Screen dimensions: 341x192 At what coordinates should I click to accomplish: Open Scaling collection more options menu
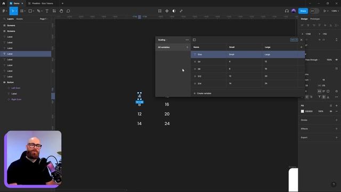click(187, 40)
